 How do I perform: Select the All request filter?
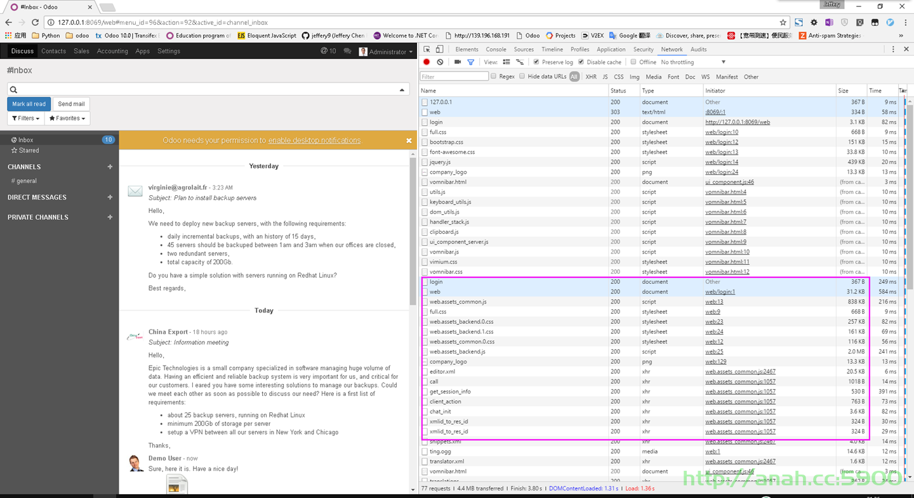click(x=574, y=77)
